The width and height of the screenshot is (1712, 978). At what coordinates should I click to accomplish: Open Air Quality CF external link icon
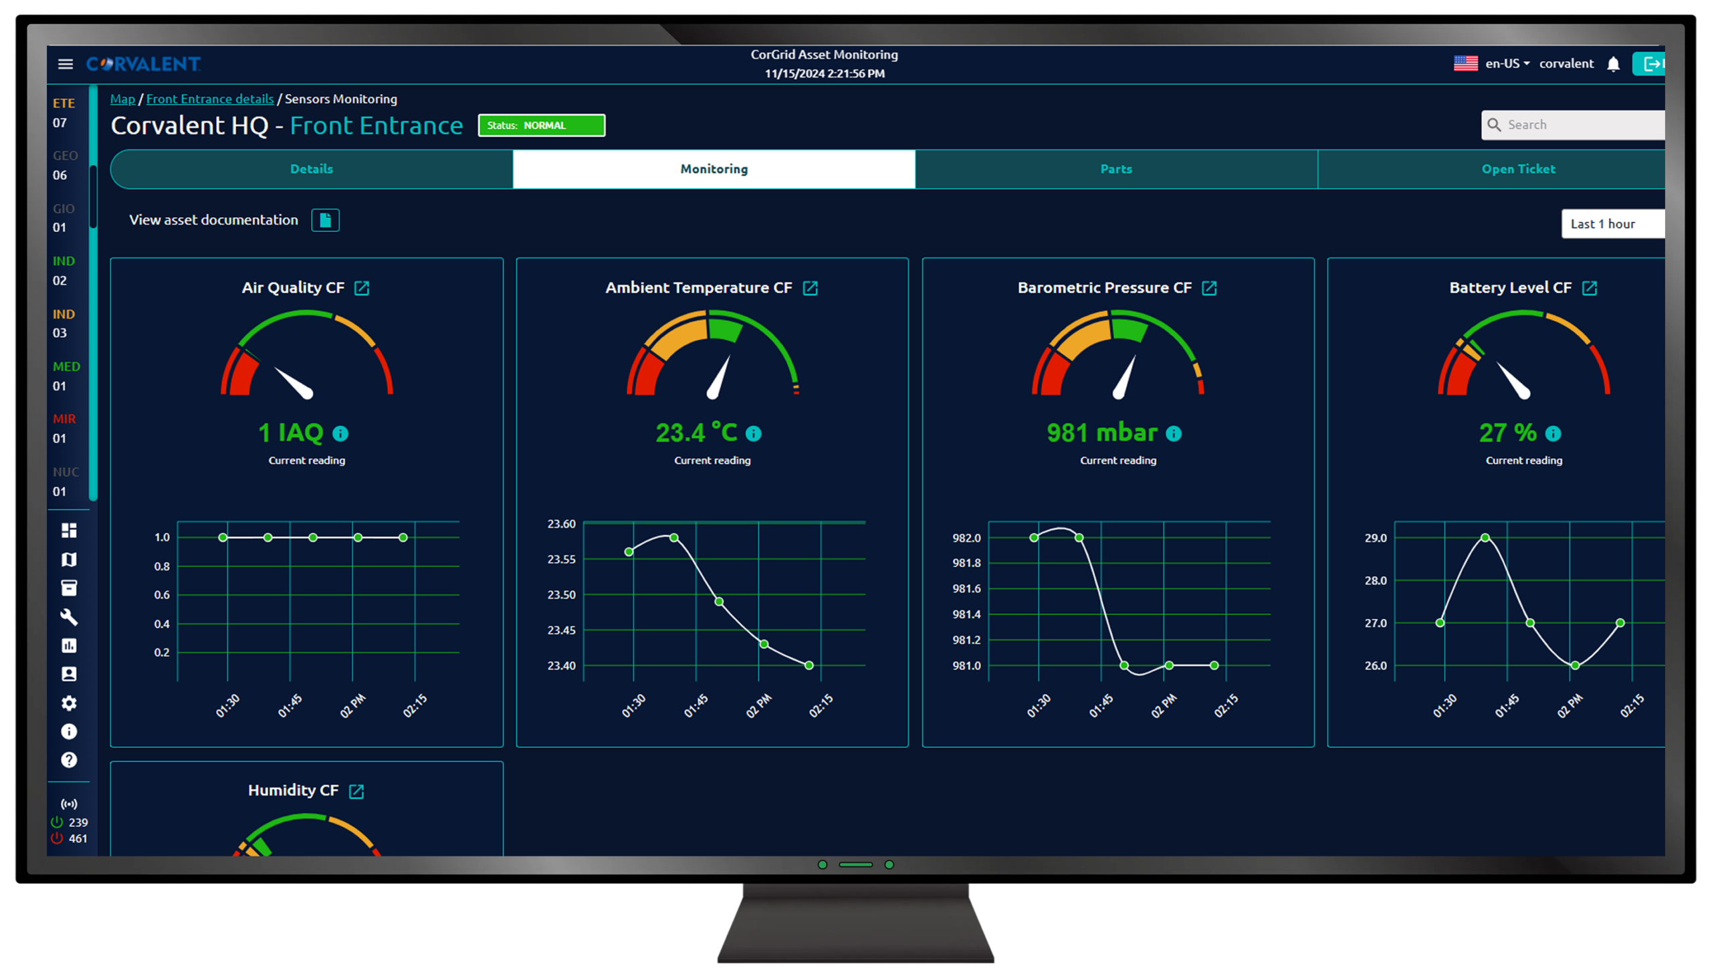pos(362,288)
